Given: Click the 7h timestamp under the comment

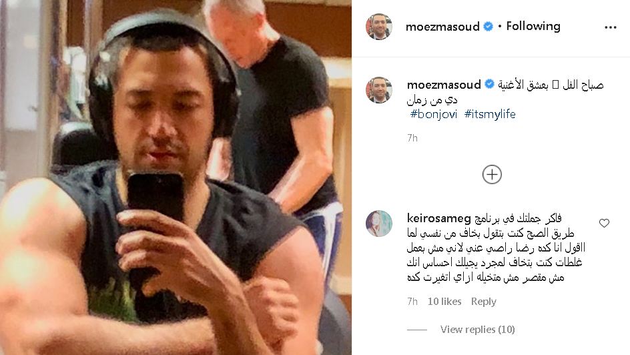Looking at the screenshot, I should tap(412, 302).
